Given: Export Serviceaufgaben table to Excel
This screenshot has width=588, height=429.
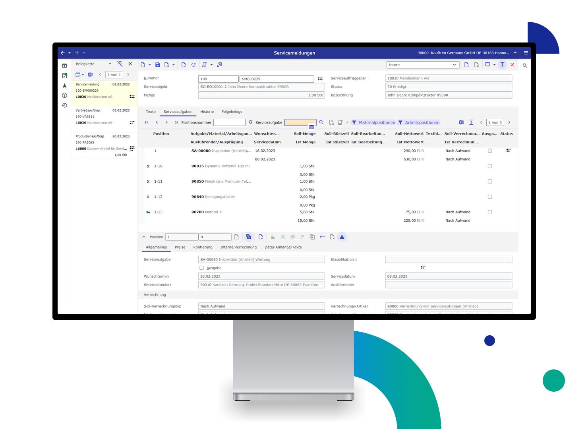Looking at the screenshot, I should click(x=461, y=122).
